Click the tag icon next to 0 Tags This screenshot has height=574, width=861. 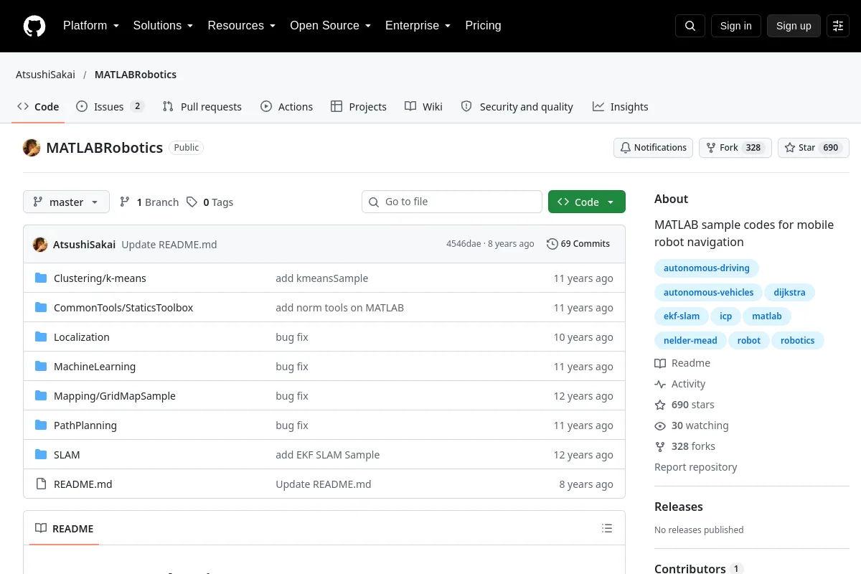point(192,202)
